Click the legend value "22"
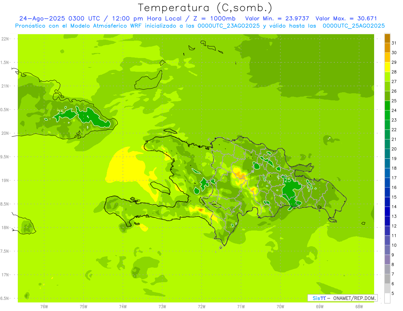 tap(394, 129)
